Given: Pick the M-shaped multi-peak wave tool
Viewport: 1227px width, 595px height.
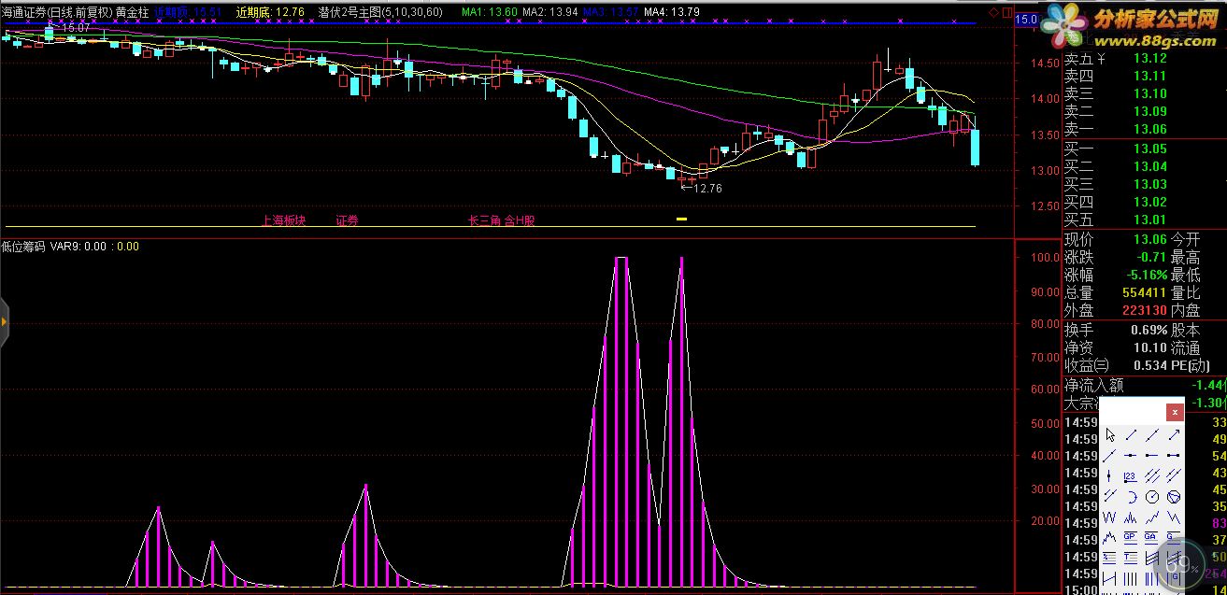Looking at the screenshot, I should [1130, 517].
